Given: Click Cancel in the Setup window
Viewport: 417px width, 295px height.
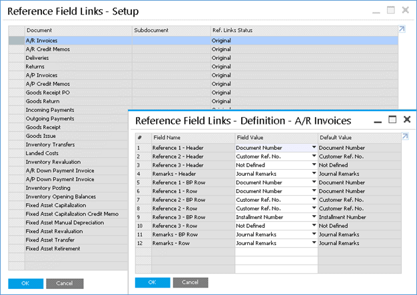Looking at the screenshot, I should click(x=65, y=283).
